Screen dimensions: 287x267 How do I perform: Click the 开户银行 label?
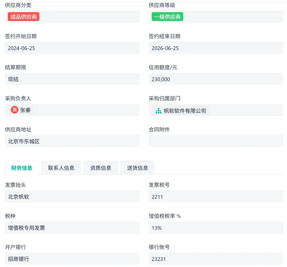[15, 247]
